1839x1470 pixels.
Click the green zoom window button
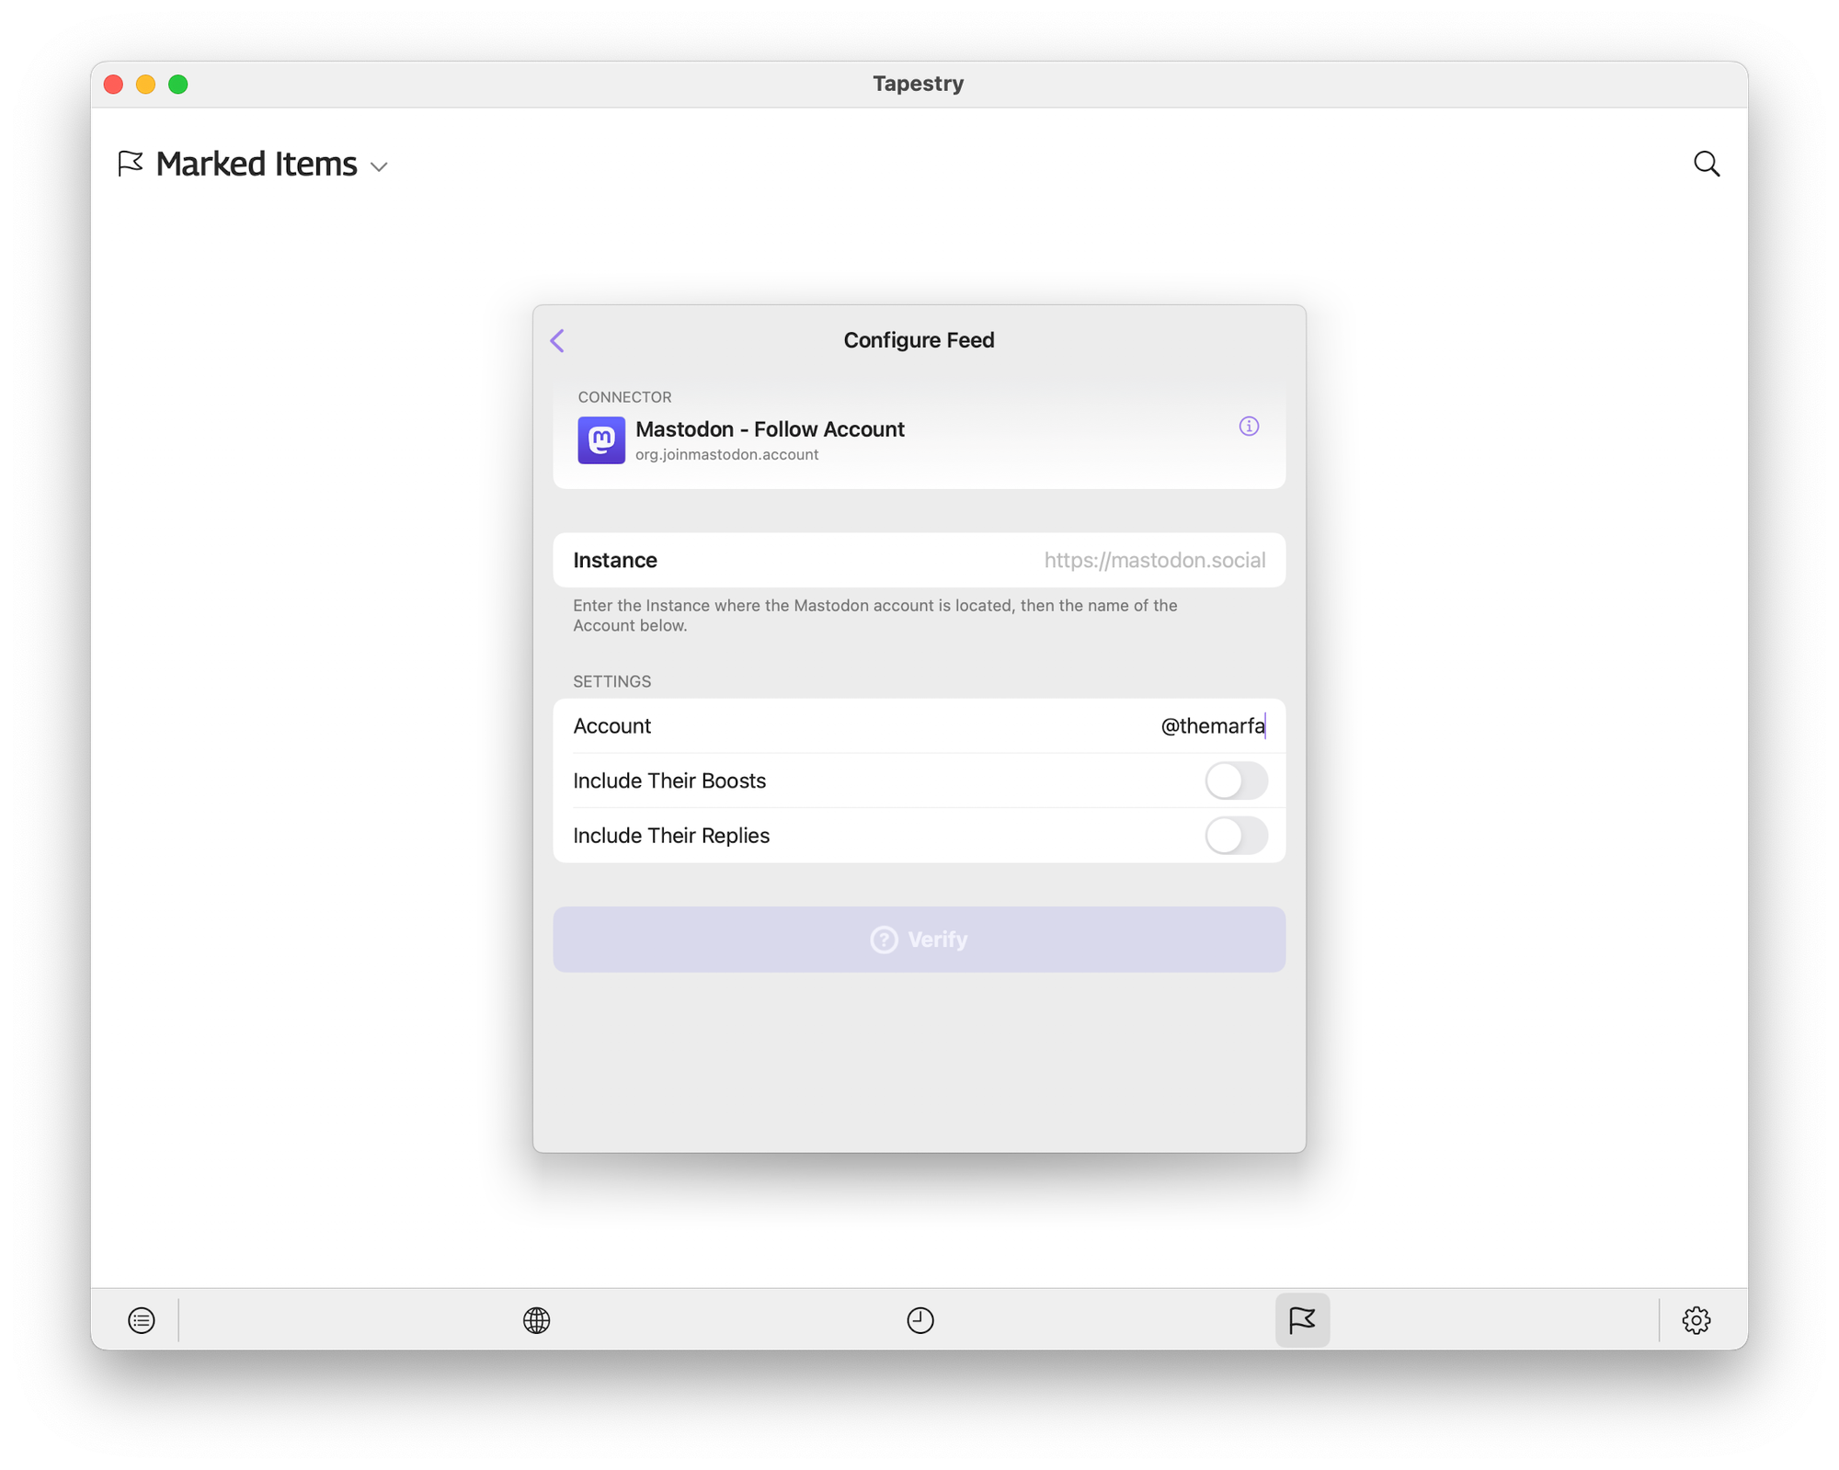tap(178, 85)
